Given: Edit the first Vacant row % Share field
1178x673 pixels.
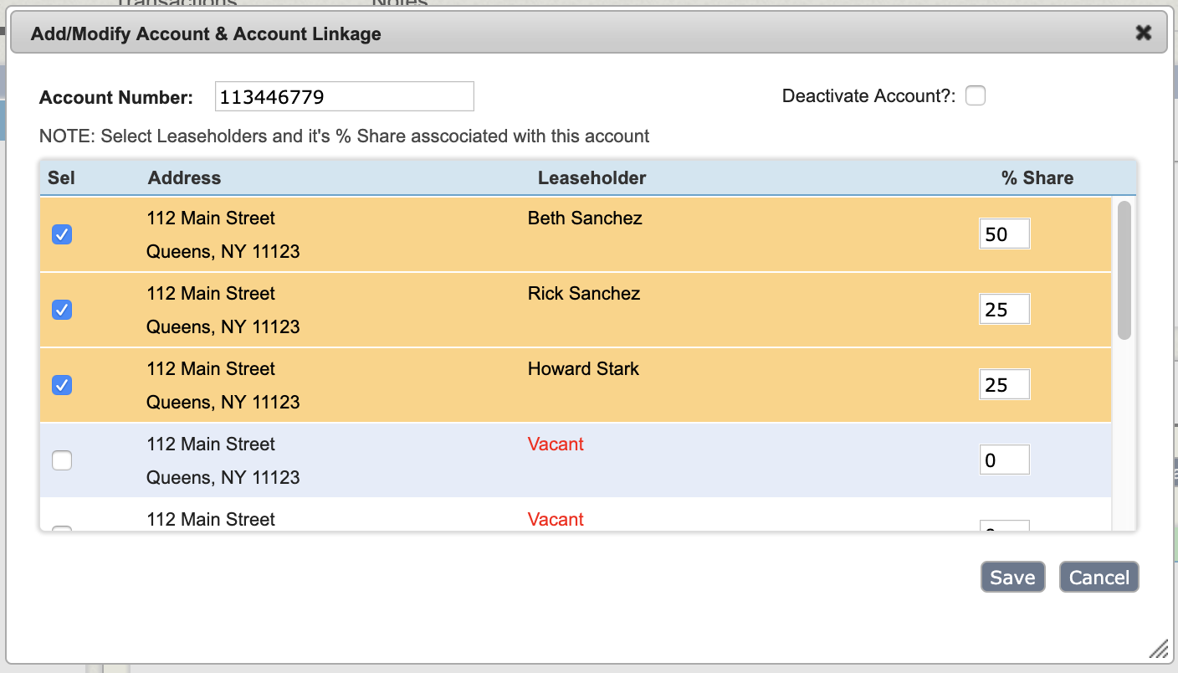Looking at the screenshot, I should point(1004,460).
